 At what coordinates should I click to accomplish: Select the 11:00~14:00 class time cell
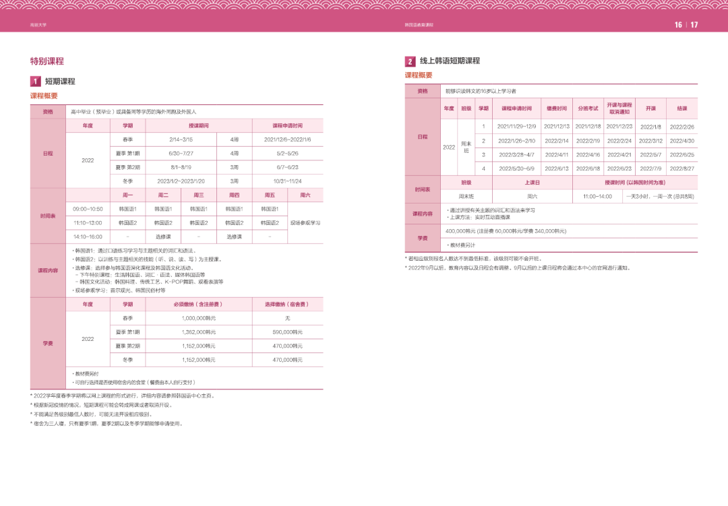597,196
